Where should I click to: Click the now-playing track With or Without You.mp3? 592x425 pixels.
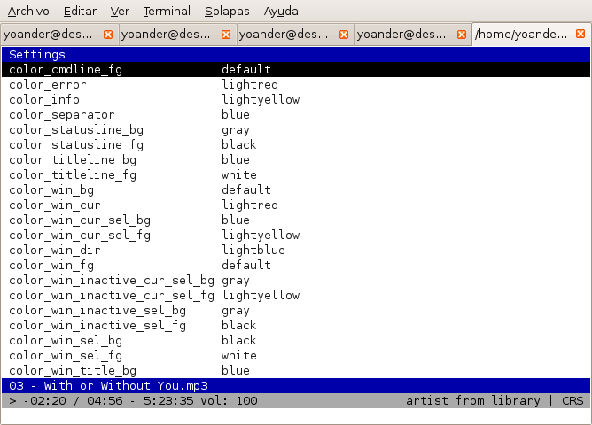point(126,386)
